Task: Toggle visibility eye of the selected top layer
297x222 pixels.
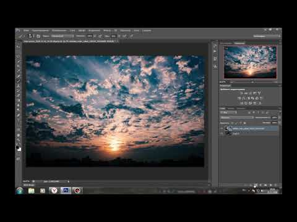Action: tap(222, 128)
